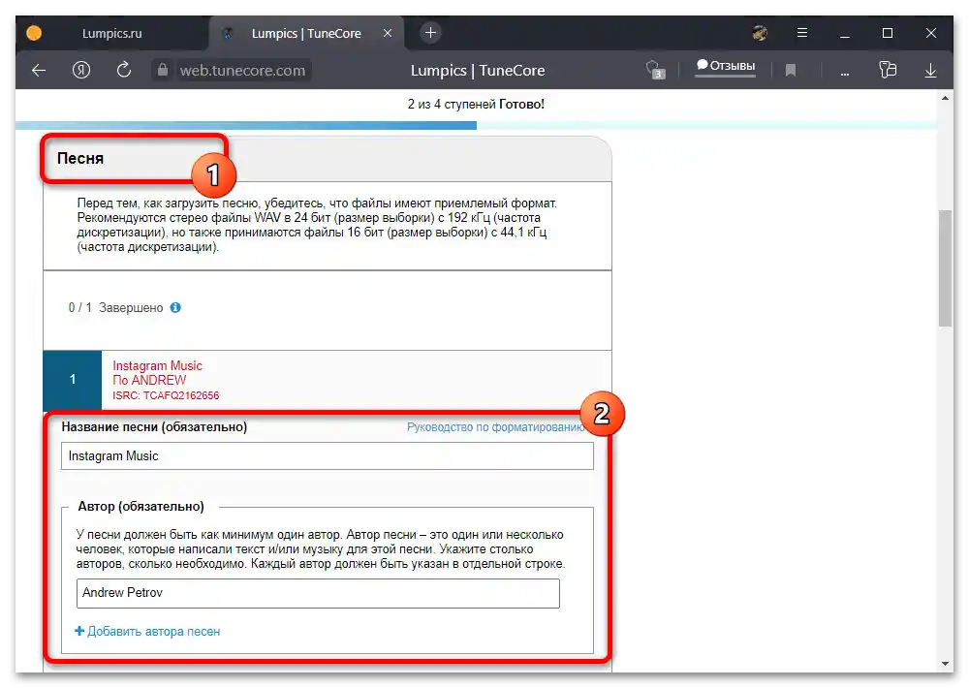Open browser hamburger menu
The width and height of the screenshot is (969, 688).
802,33
